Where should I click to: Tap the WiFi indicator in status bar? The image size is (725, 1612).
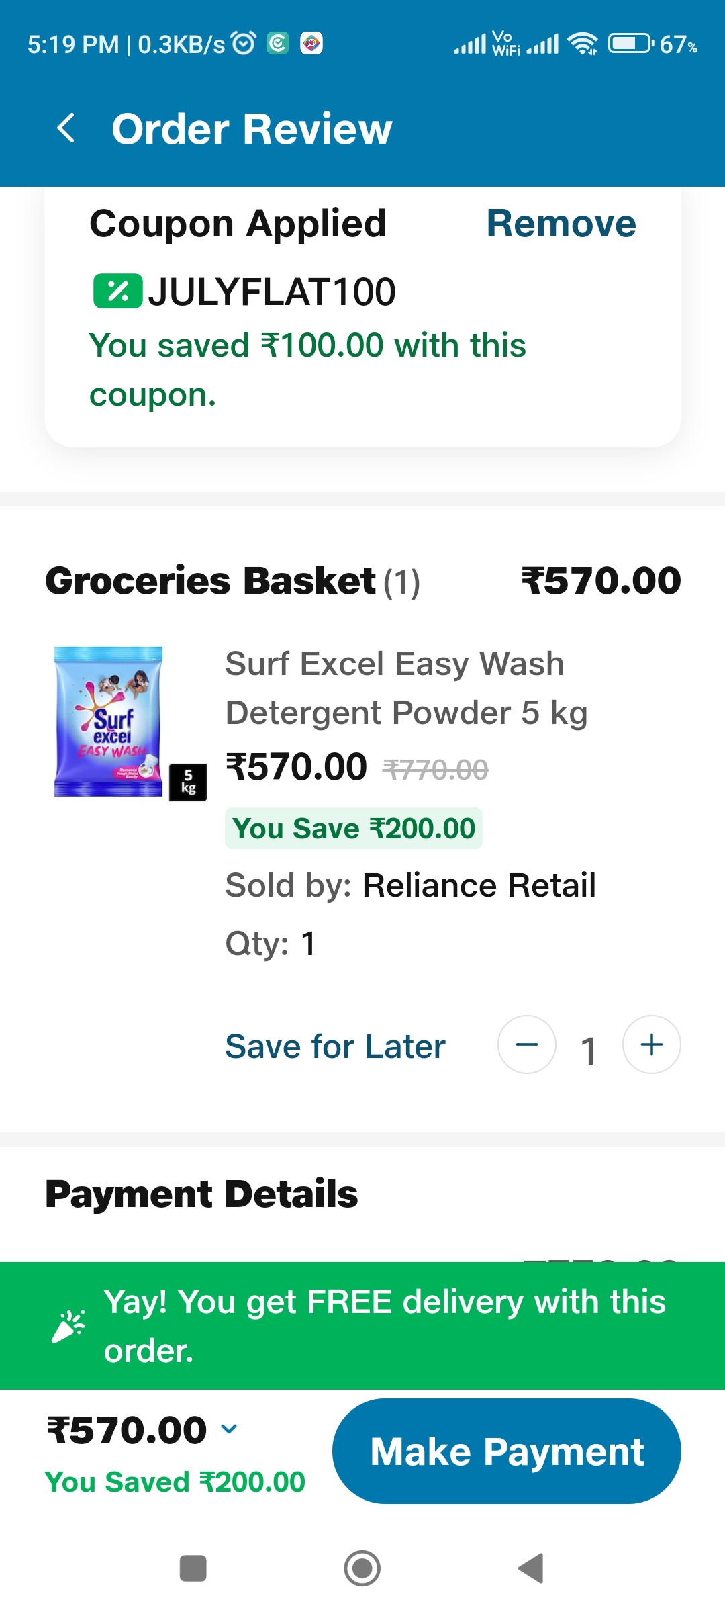click(x=581, y=42)
